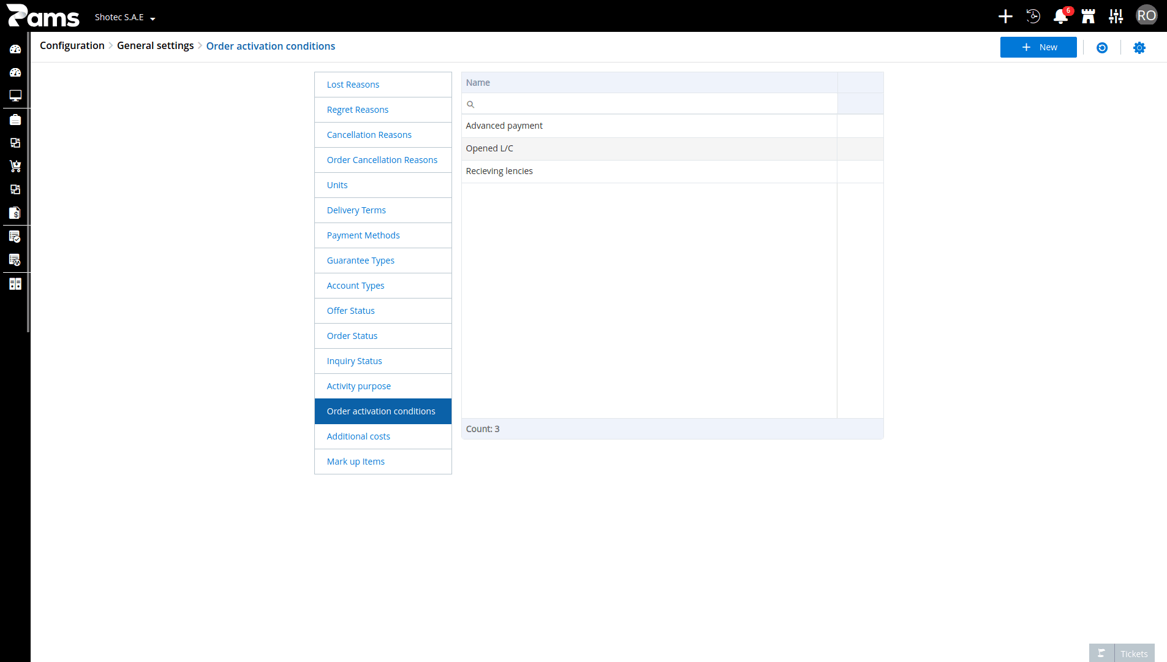Click the Count: 3 footer text

(x=483, y=429)
